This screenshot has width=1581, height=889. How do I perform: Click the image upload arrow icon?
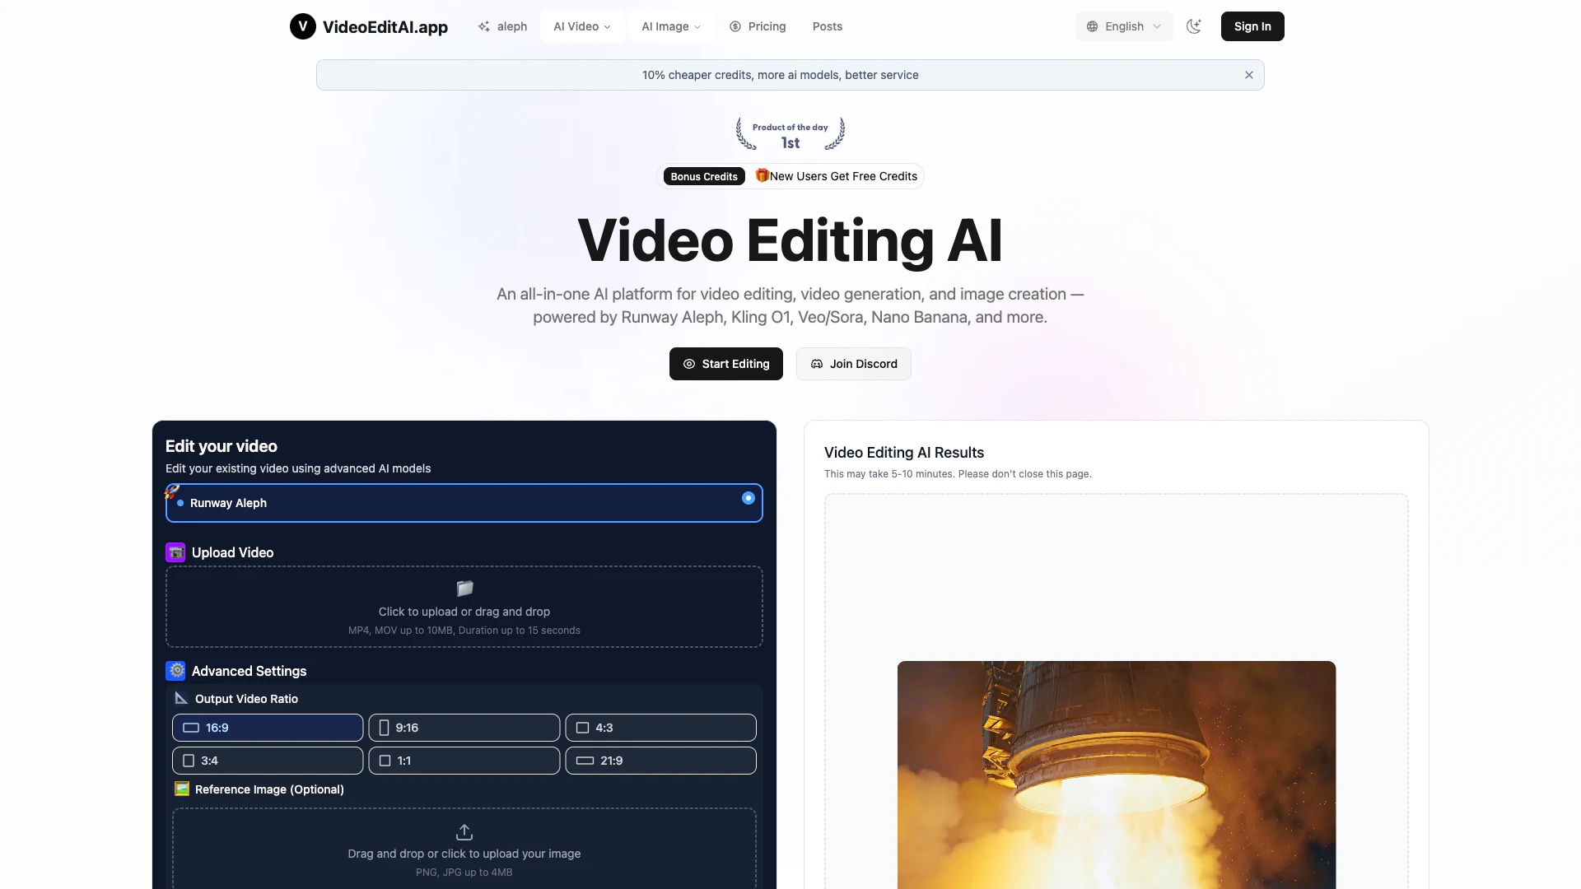tap(464, 832)
